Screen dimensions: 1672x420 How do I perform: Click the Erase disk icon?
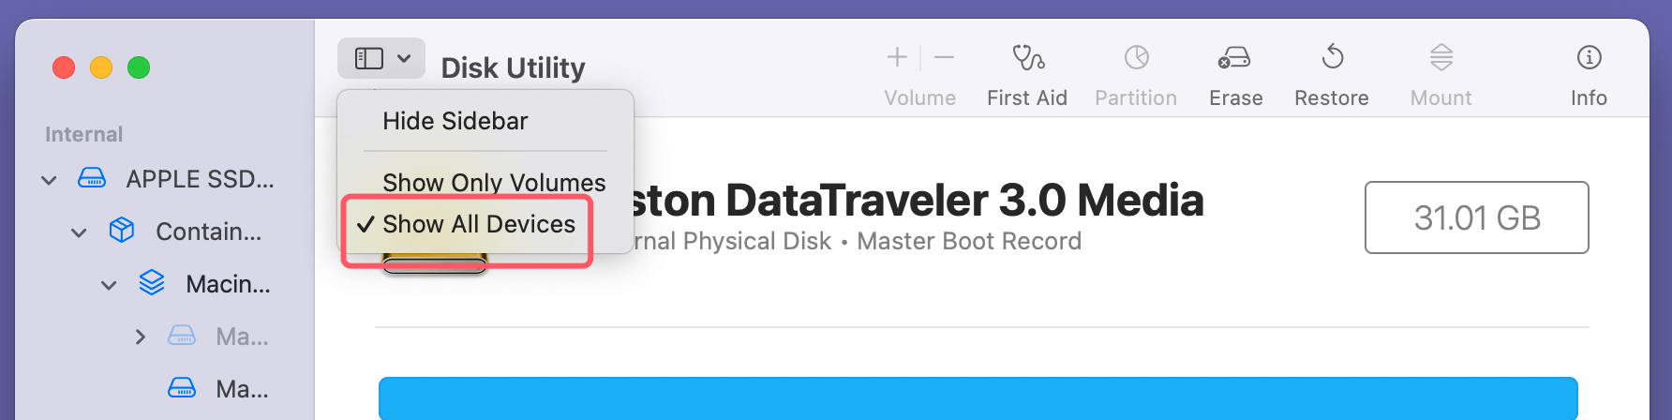coord(1234,58)
